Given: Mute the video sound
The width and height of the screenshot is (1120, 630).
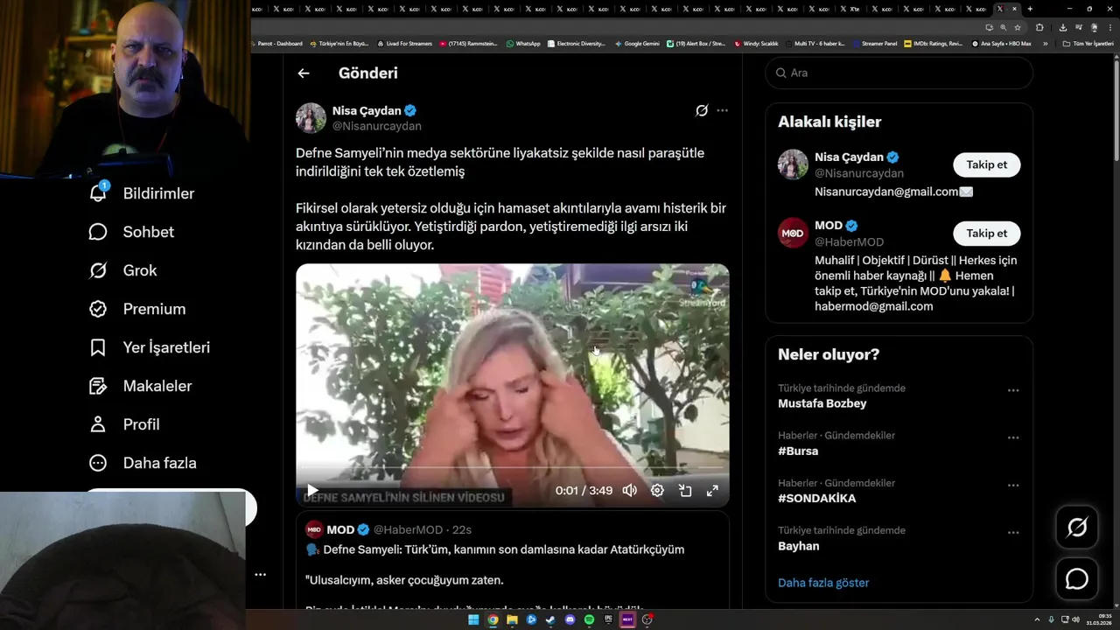Looking at the screenshot, I should point(629,491).
